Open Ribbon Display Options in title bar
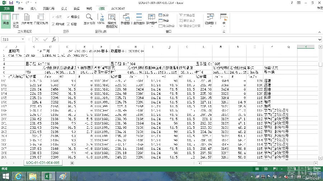323x181 pixels. coord(299,3)
